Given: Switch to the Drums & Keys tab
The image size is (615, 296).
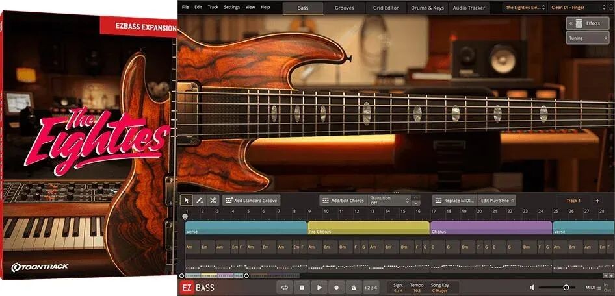Looking at the screenshot, I should tap(427, 8).
